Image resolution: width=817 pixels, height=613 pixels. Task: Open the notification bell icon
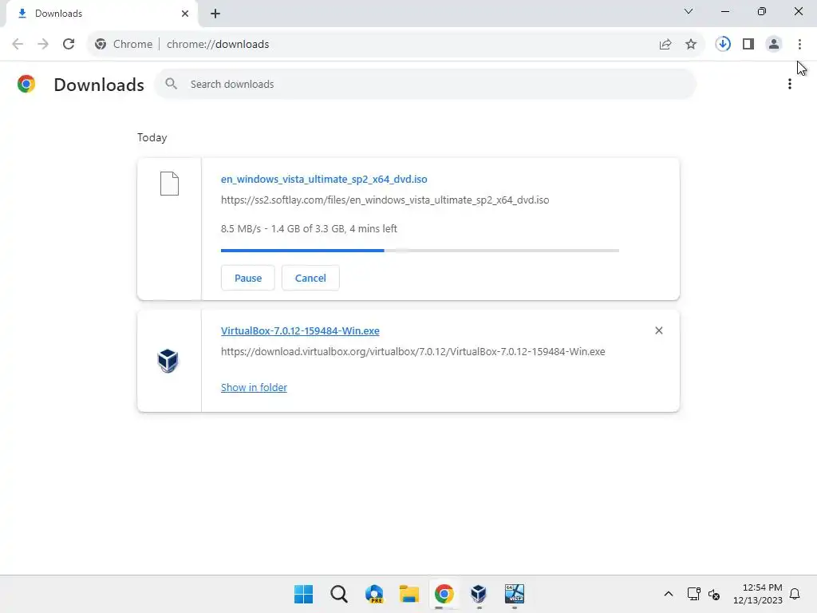click(795, 594)
